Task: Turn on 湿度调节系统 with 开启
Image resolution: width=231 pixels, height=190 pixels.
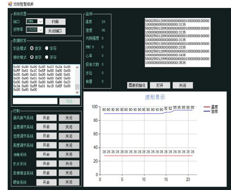Action: [x=47, y=136]
